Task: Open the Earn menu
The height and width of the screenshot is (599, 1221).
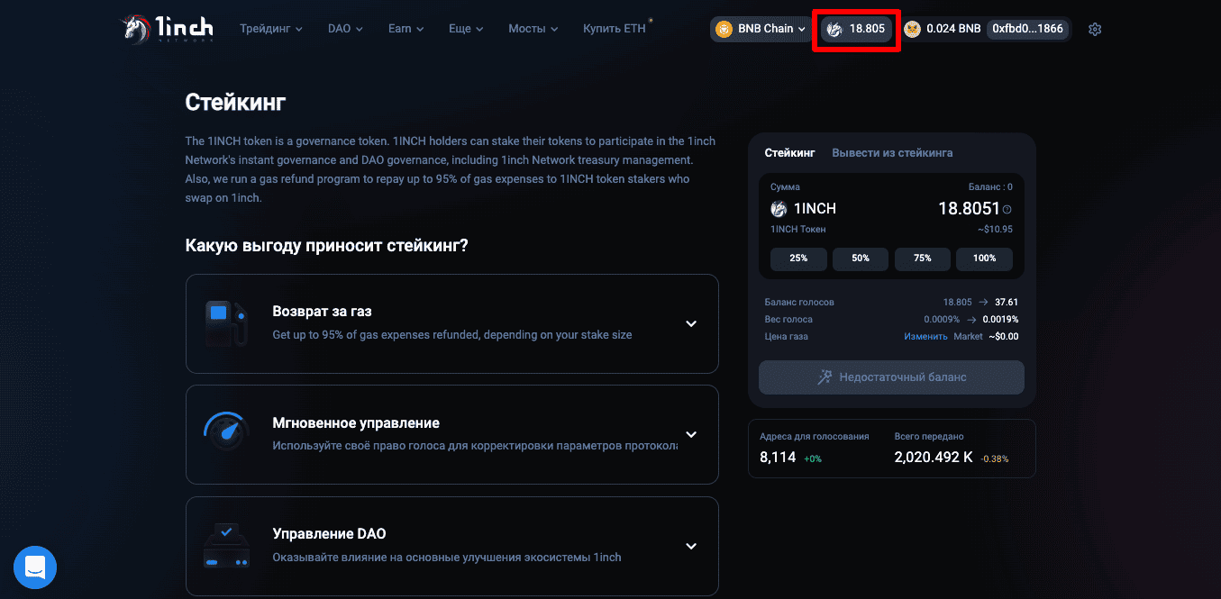Action: click(x=406, y=29)
